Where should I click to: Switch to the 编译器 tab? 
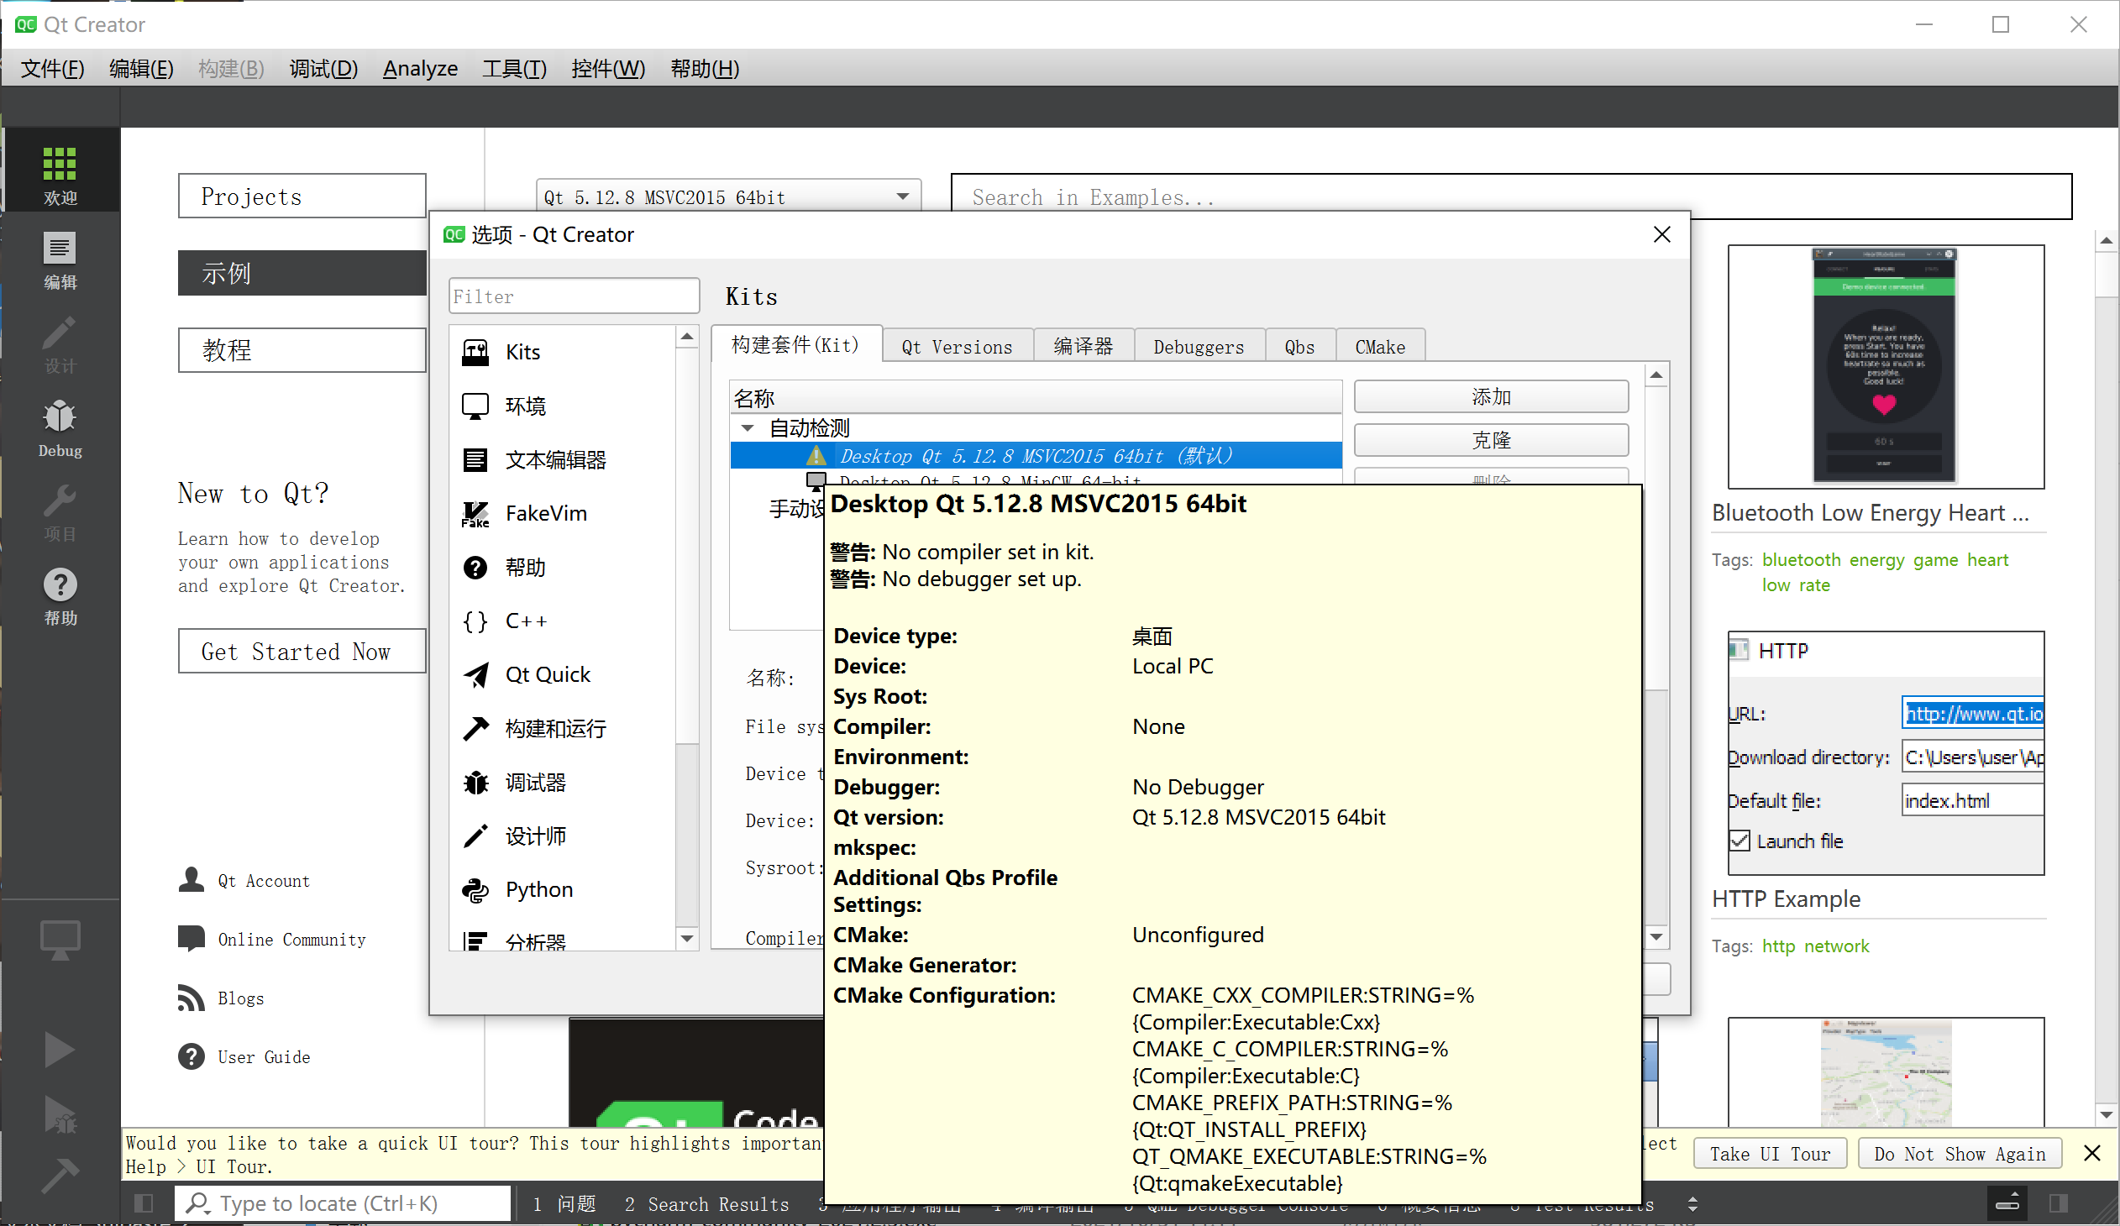pyautogui.click(x=1083, y=348)
